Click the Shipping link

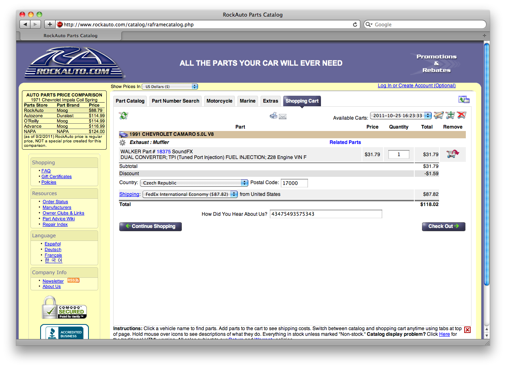tap(129, 194)
